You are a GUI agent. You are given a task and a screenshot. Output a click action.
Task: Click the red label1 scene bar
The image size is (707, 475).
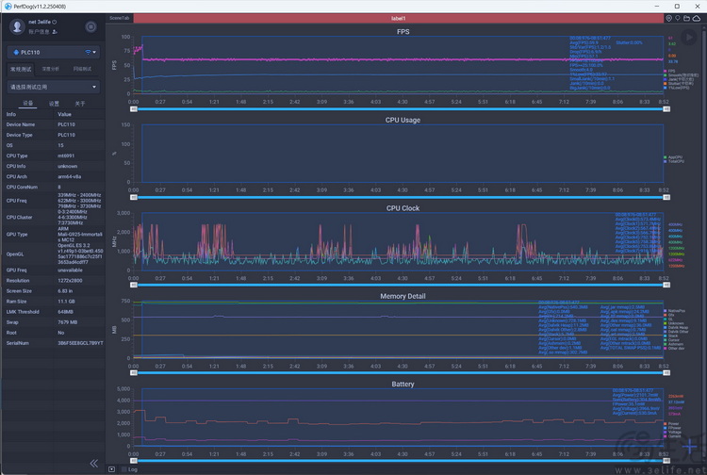click(x=398, y=19)
